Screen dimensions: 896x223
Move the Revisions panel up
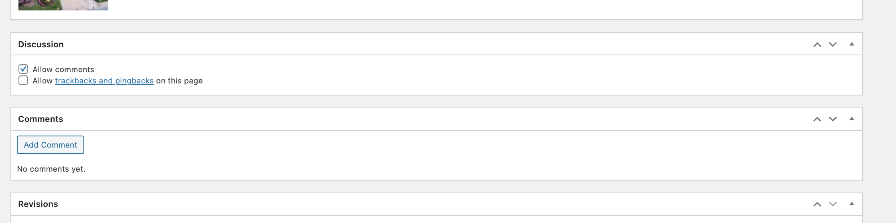pos(817,204)
